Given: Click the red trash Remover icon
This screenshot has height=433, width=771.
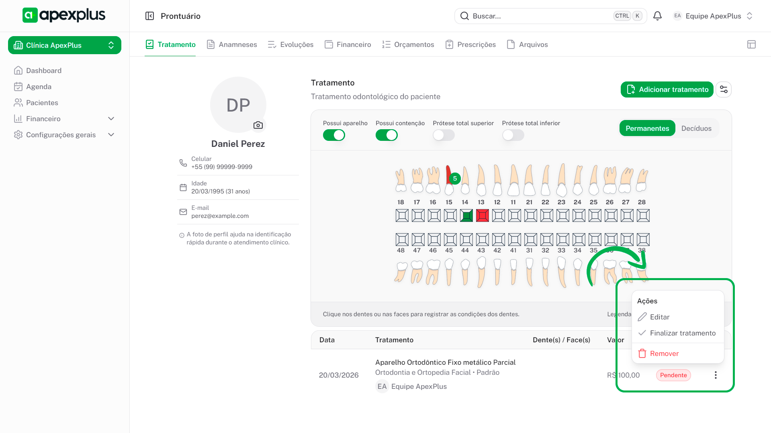Looking at the screenshot, I should pos(642,354).
